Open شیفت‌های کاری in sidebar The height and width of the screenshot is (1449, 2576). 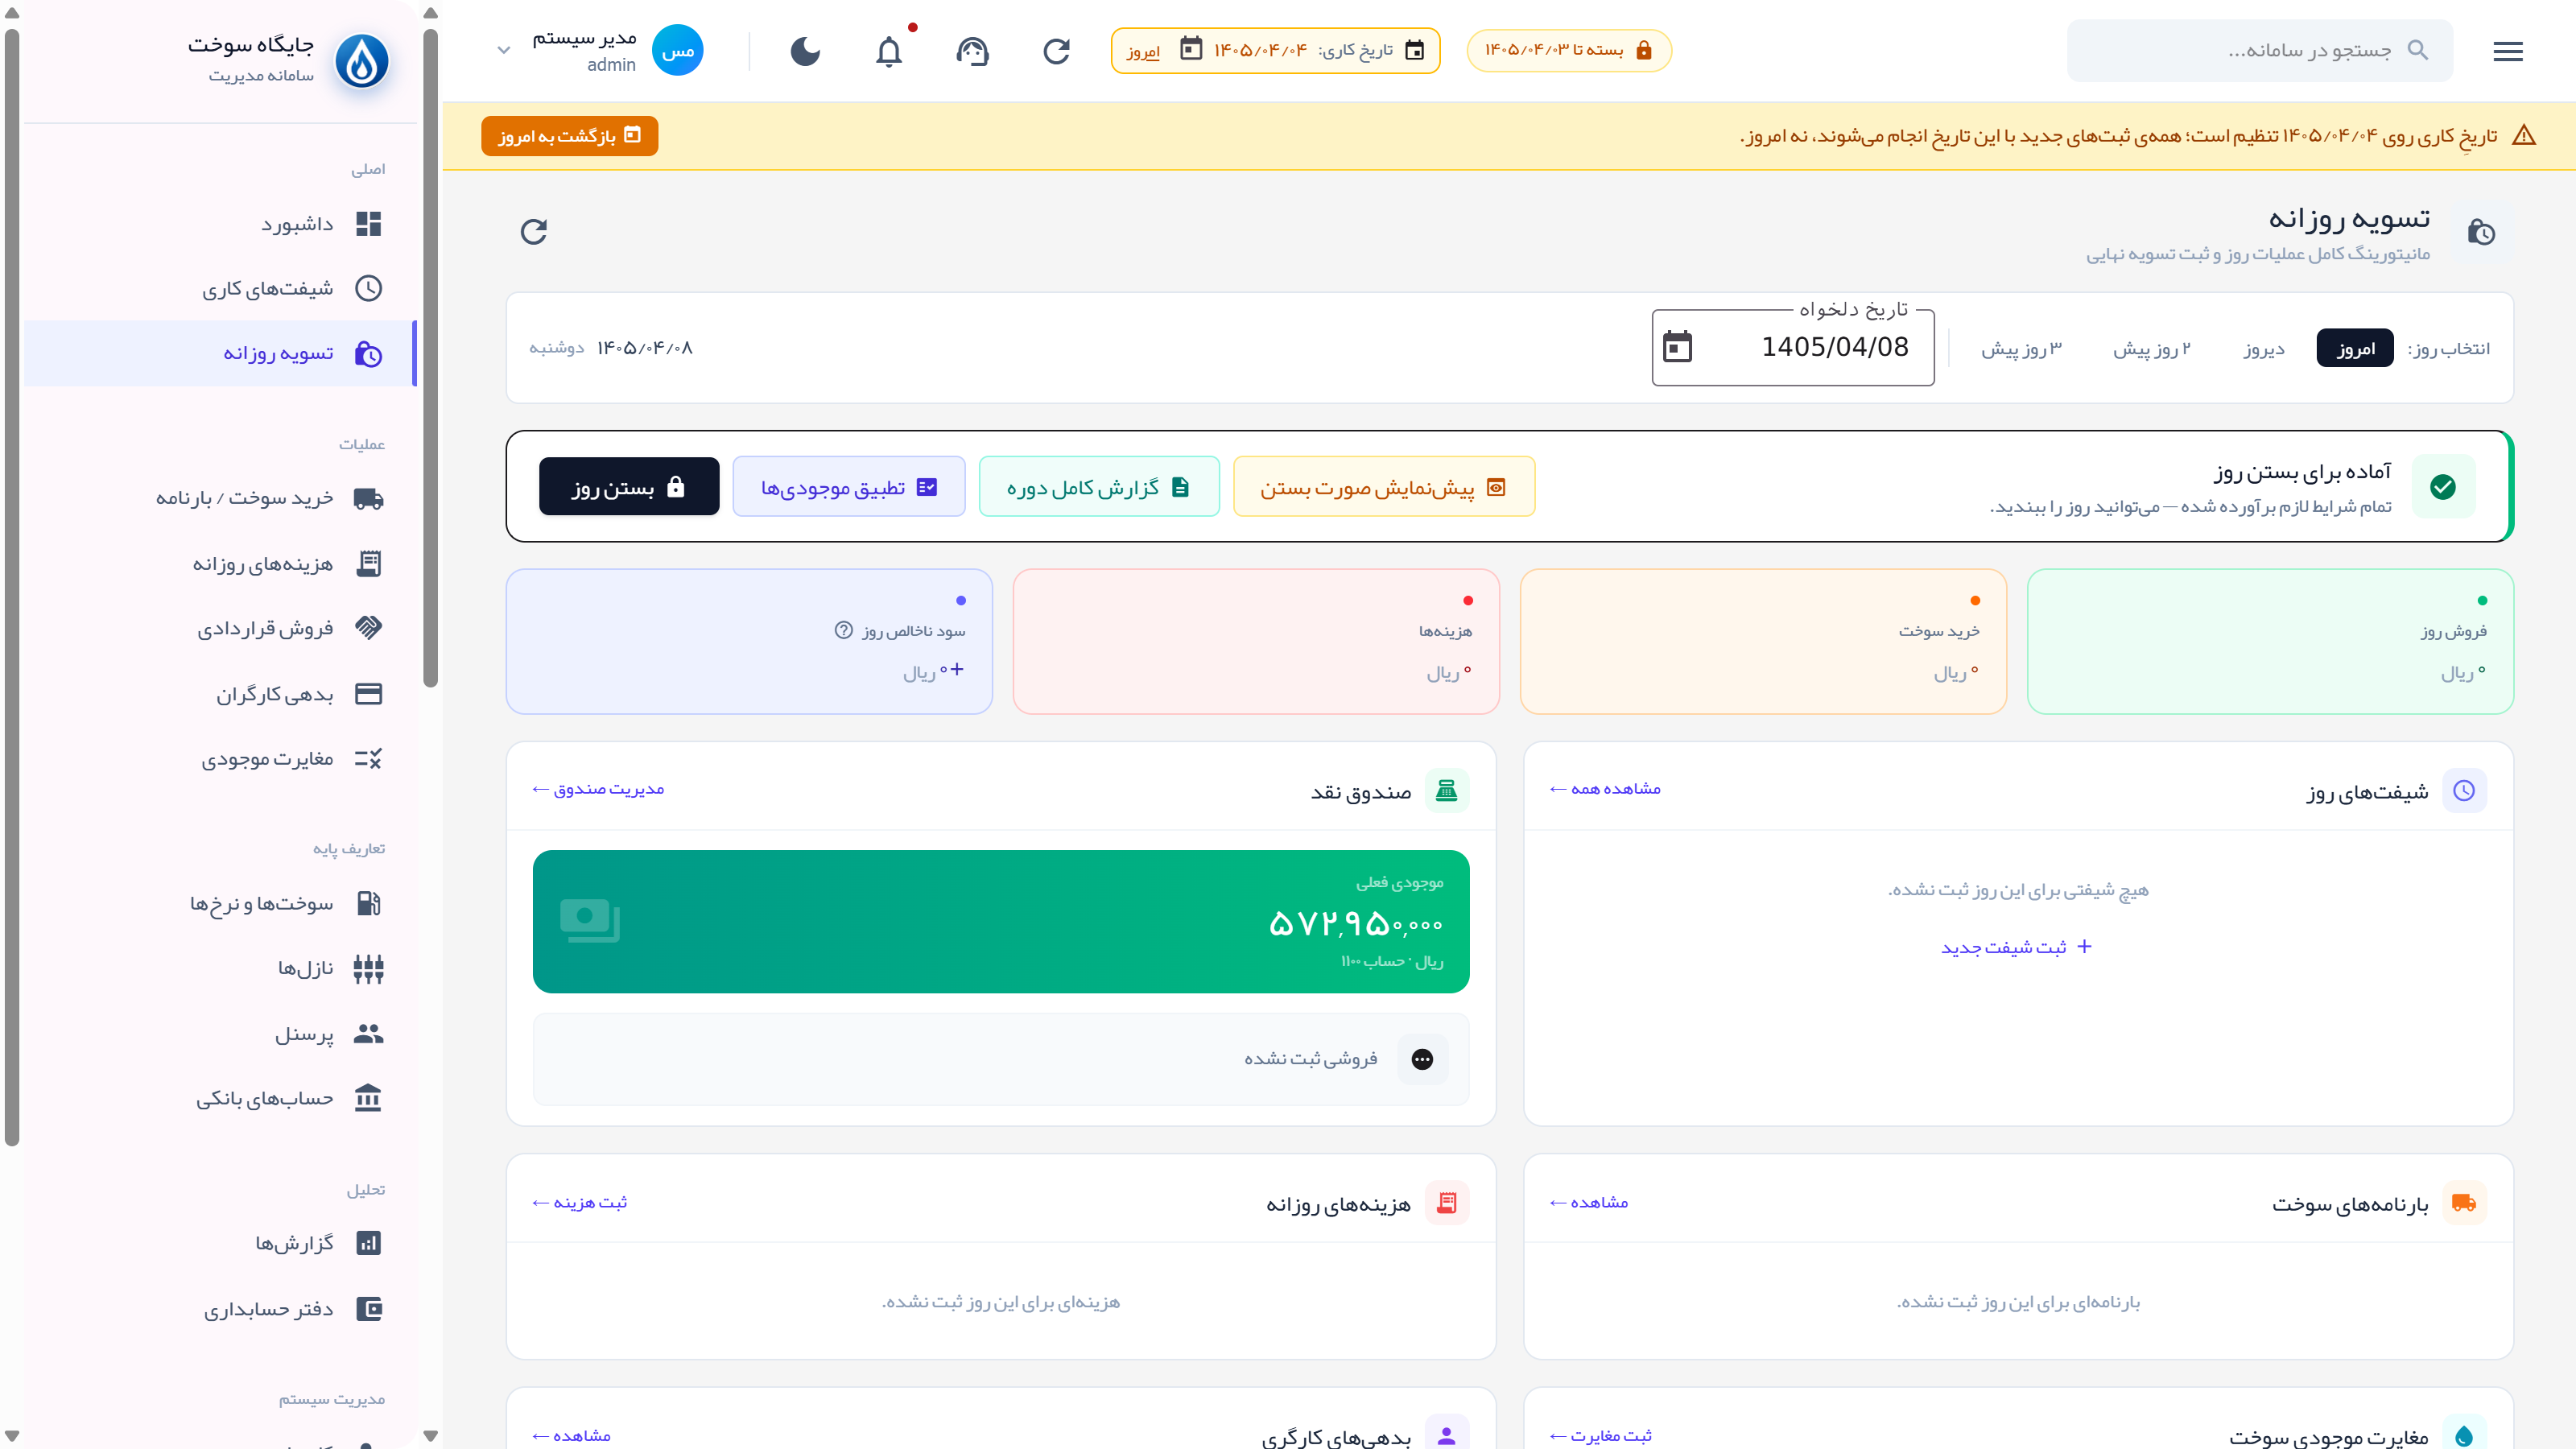pyautogui.click(x=220, y=289)
